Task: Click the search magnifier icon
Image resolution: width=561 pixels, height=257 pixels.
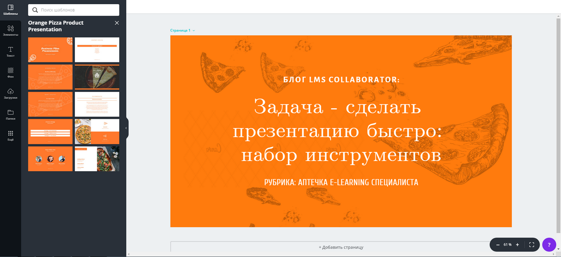Action: tap(35, 10)
